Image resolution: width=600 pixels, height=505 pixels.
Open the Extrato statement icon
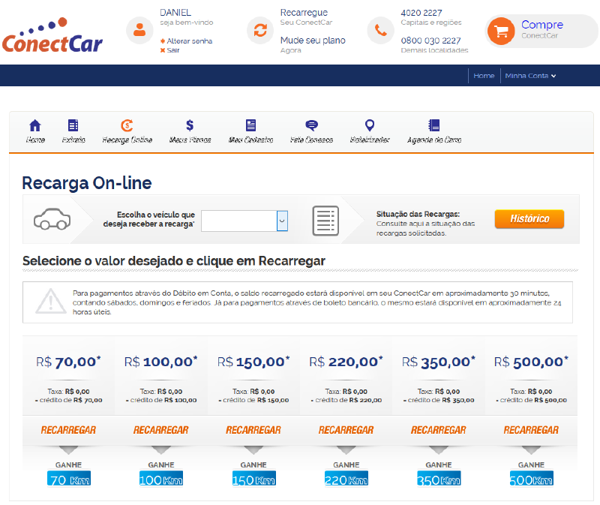tap(73, 125)
